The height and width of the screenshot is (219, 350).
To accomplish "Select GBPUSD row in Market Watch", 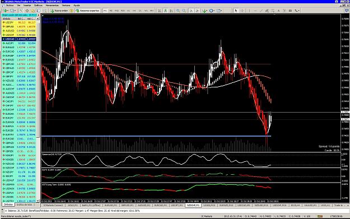I will [19, 26].
